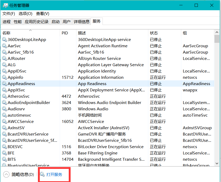221x182 pixels.
Task: Click the GameDVR 和广播用户服务 description
Action: click(x=102, y=134)
